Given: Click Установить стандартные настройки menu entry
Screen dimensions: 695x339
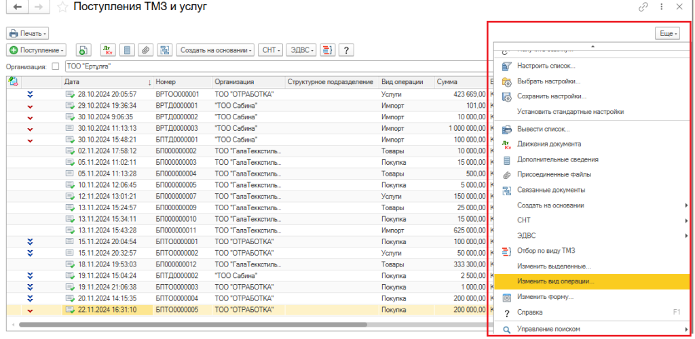Looking at the screenshot, I should coord(570,112).
